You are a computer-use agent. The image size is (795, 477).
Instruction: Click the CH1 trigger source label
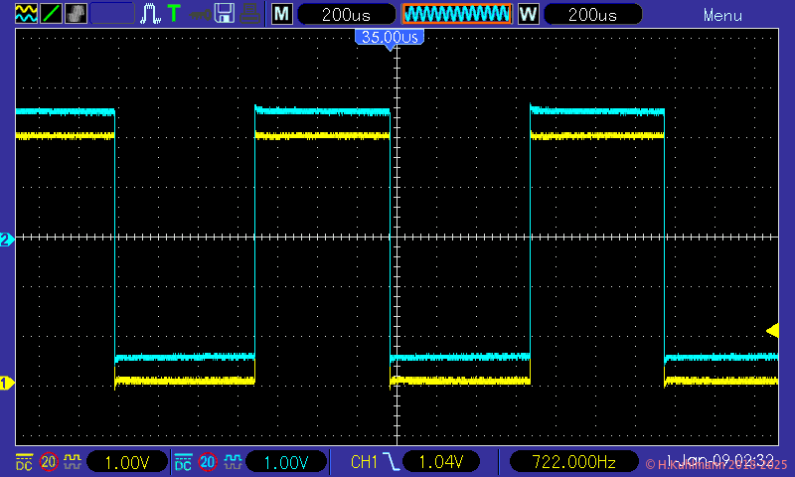pos(365,461)
